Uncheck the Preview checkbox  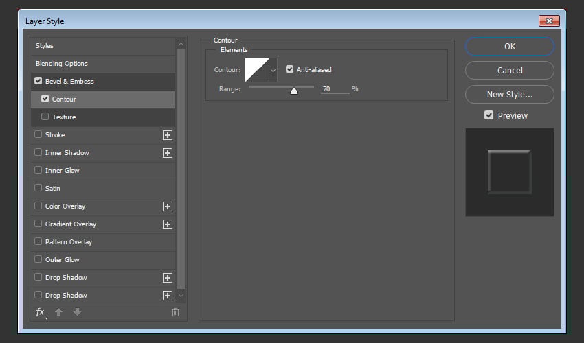pyautogui.click(x=488, y=115)
